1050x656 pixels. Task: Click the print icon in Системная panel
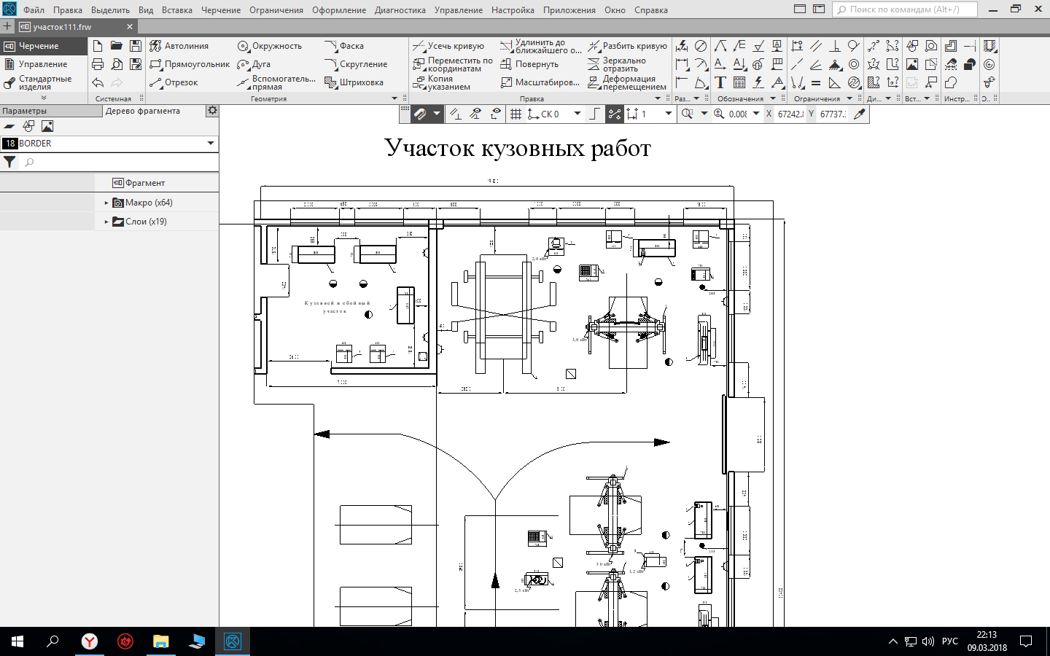coord(98,64)
